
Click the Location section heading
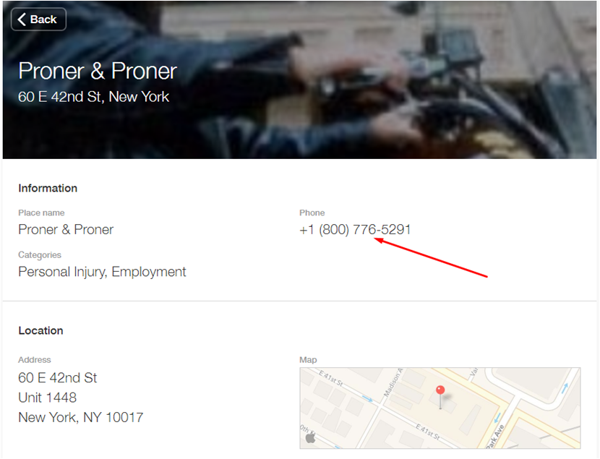pyautogui.click(x=40, y=330)
